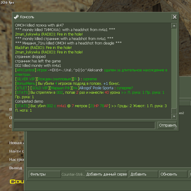This screenshot has height=191, width=191.
Task: Click the console scrollbar thumb
Action: pyautogui.click(x=174, y=111)
